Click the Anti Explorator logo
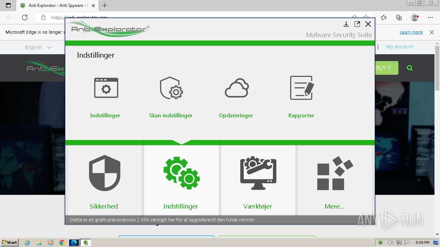 [x=108, y=29]
